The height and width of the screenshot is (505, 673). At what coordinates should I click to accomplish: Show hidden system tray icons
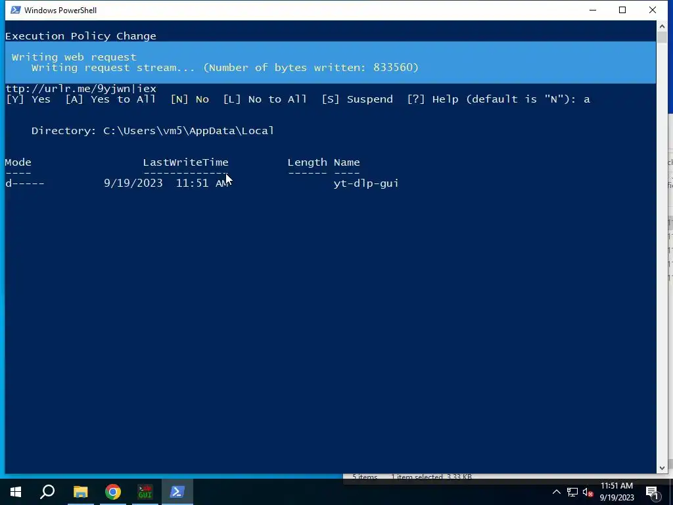click(556, 492)
